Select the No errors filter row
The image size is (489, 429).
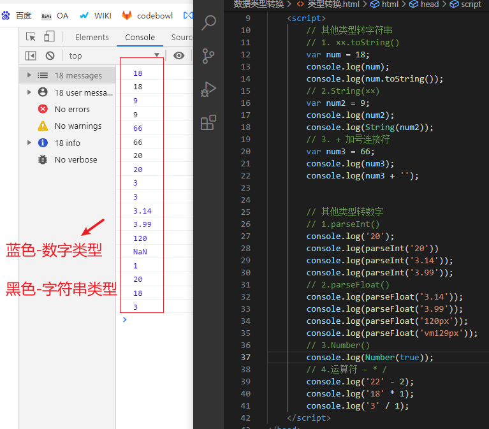click(68, 109)
